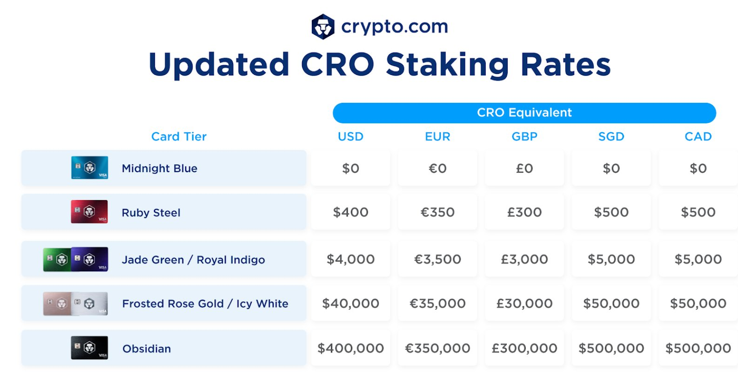Select the USD column header
This screenshot has width=738, height=377.
pos(350,137)
